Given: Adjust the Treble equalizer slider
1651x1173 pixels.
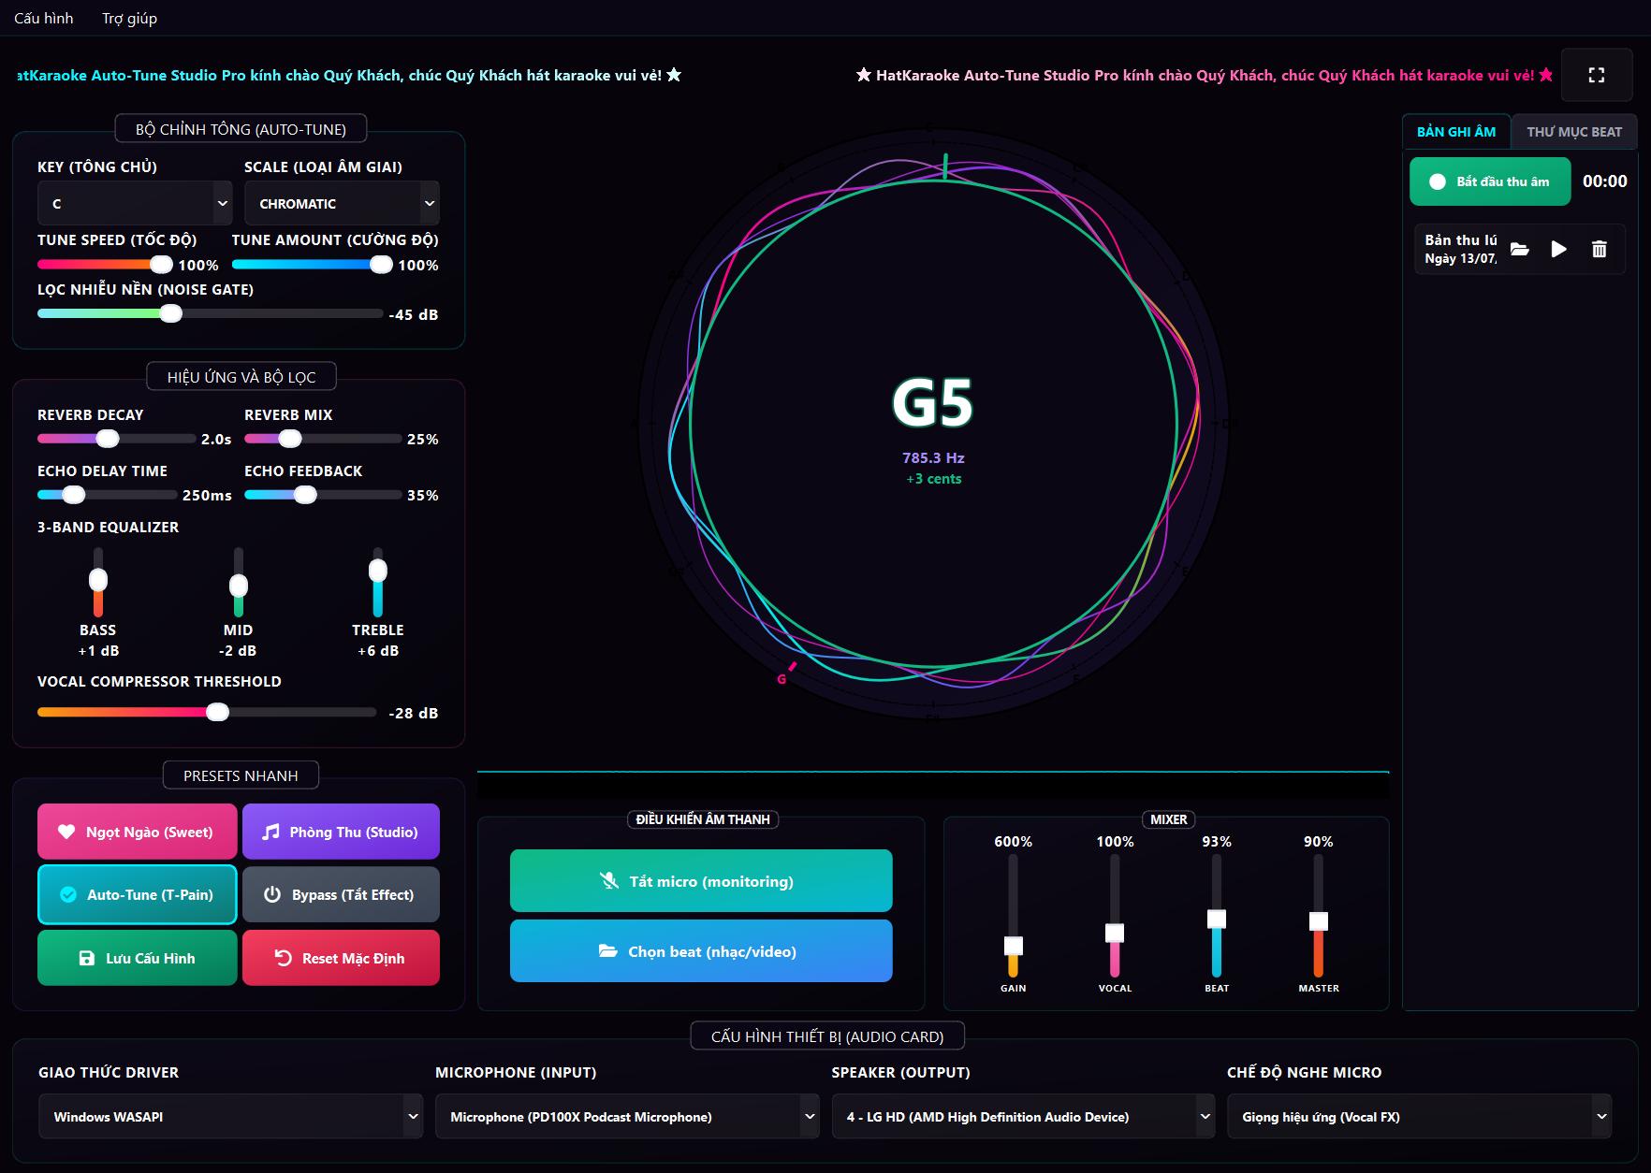Looking at the screenshot, I should [377, 581].
